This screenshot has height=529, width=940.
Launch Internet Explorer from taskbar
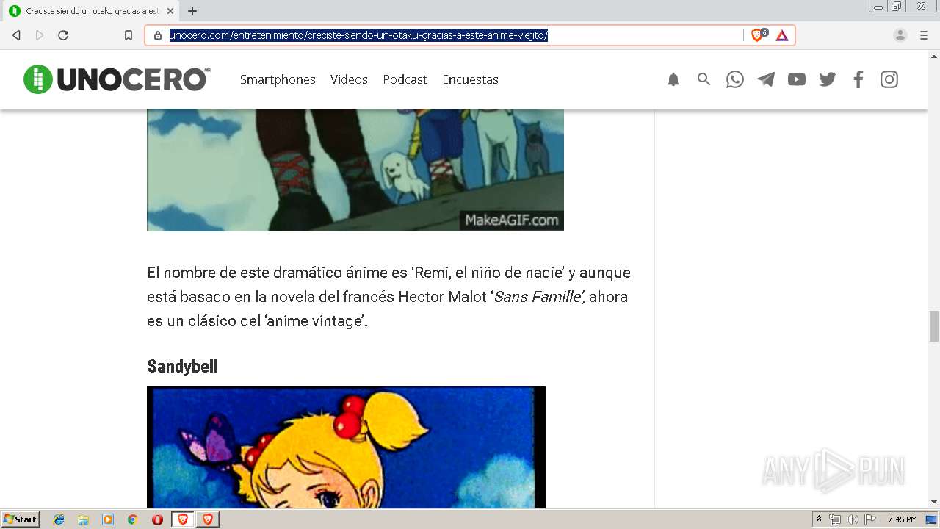(59, 519)
